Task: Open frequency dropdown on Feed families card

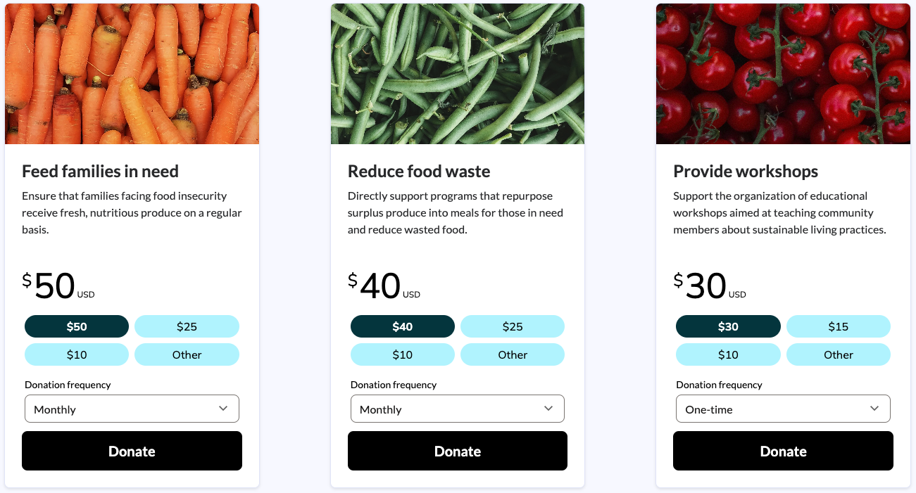Action: pos(132,409)
